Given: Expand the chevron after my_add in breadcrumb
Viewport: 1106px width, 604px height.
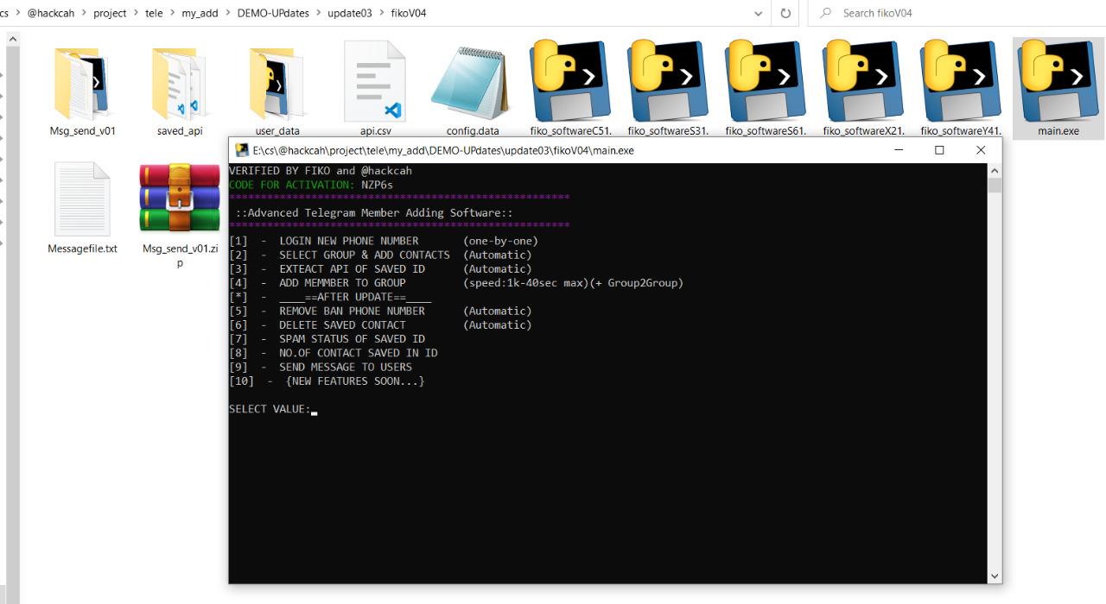Looking at the screenshot, I should tap(229, 13).
